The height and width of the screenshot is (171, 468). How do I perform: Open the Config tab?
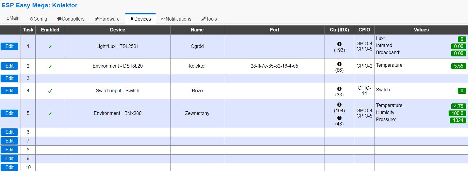(x=38, y=19)
